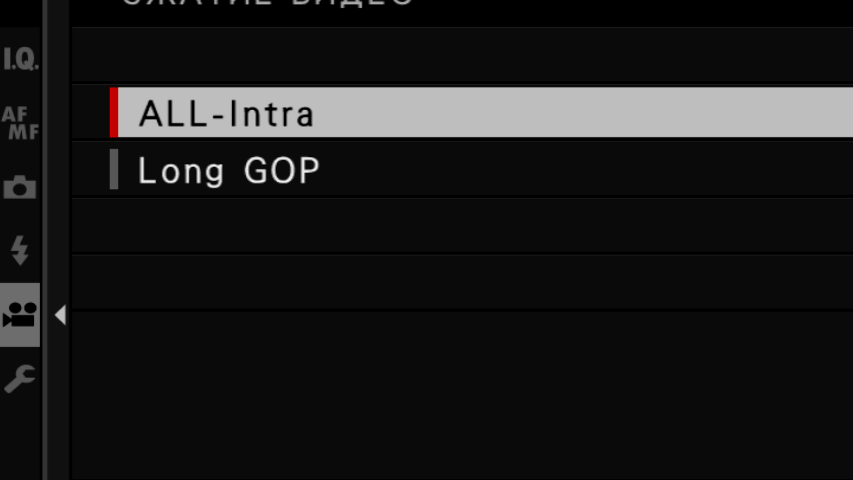Choose the Long GOP compression option
This screenshot has width=853, height=480.
point(228,170)
